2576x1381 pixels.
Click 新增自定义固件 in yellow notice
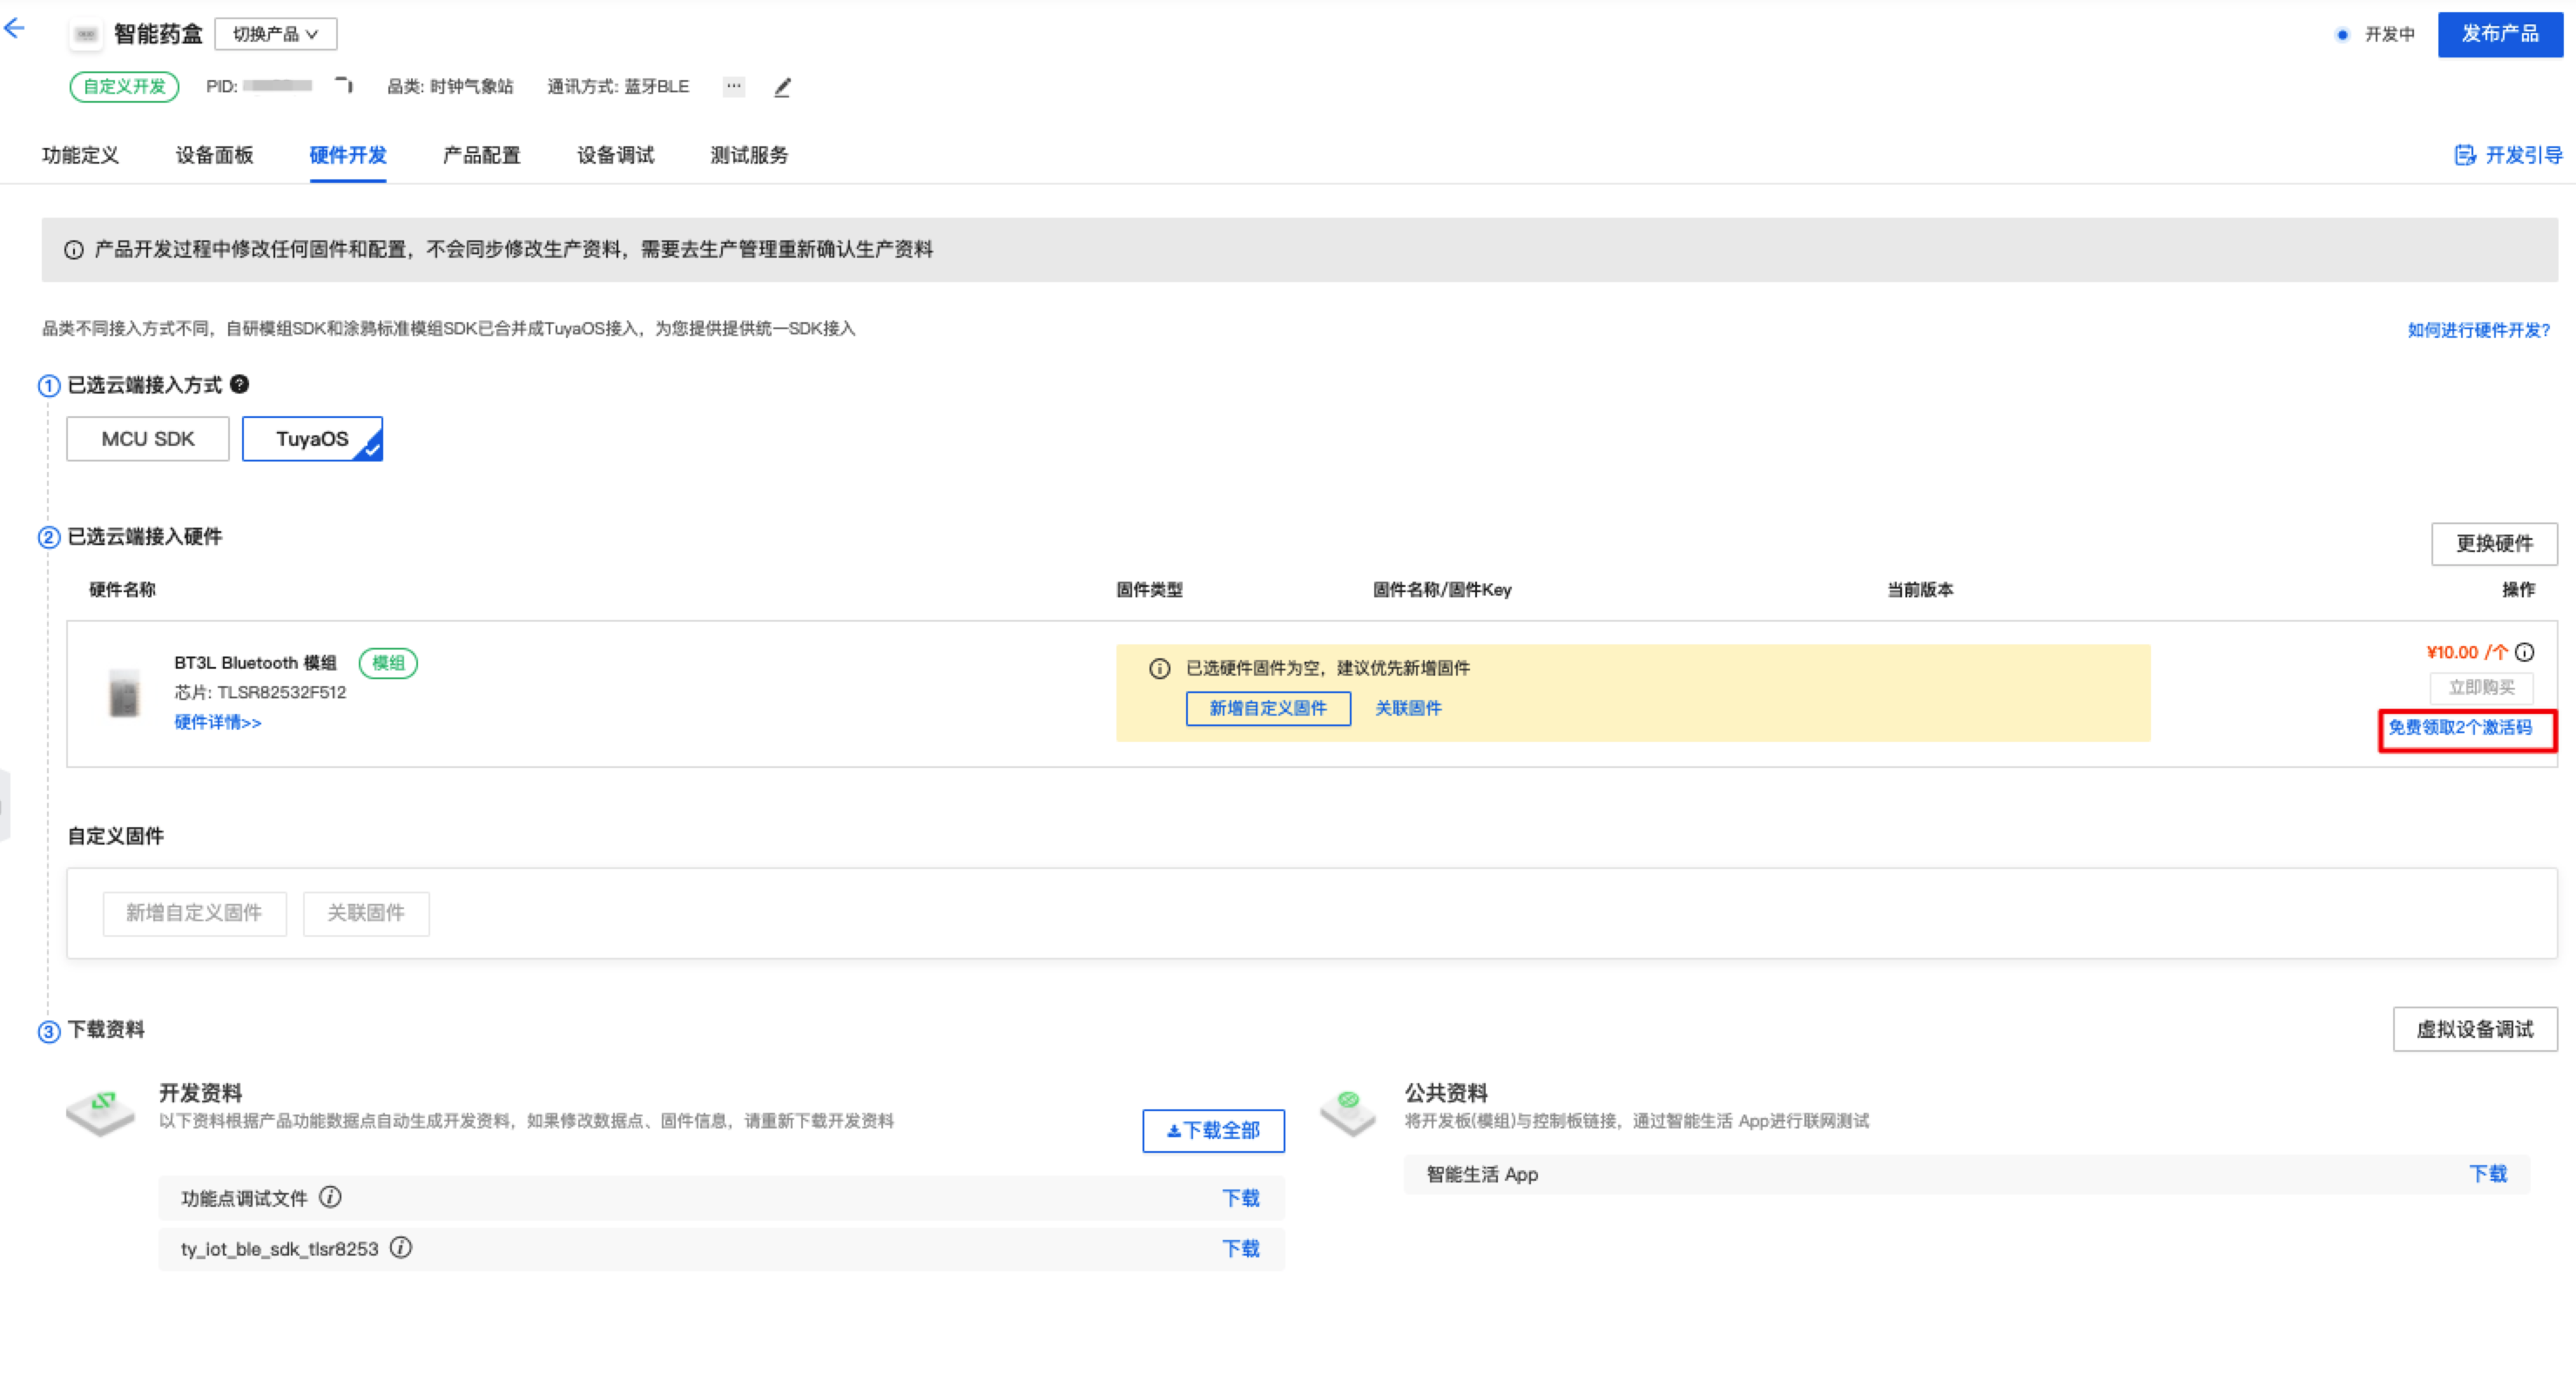click(1267, 708)
